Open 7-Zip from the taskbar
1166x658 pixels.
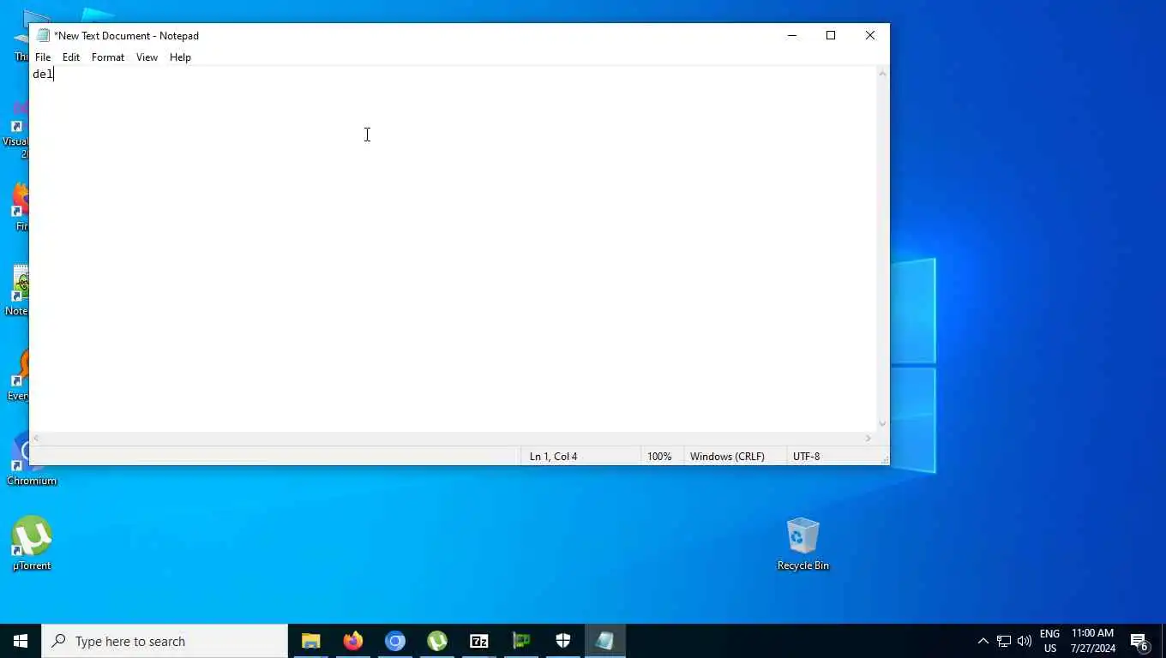[479, 641]
